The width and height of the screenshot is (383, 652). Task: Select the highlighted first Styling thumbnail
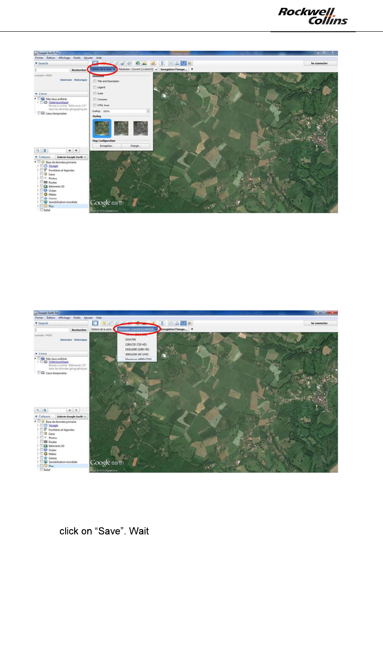pyautogui.click(x=102, y=128)
